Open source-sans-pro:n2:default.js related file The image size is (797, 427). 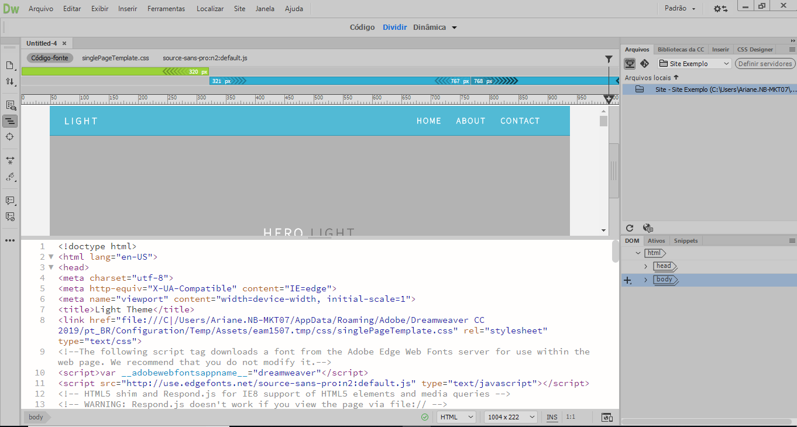click(x=205, y=58)
